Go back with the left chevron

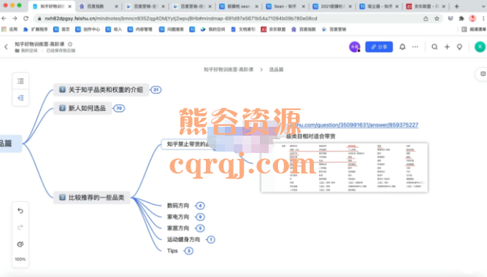[x=7, y=47]
